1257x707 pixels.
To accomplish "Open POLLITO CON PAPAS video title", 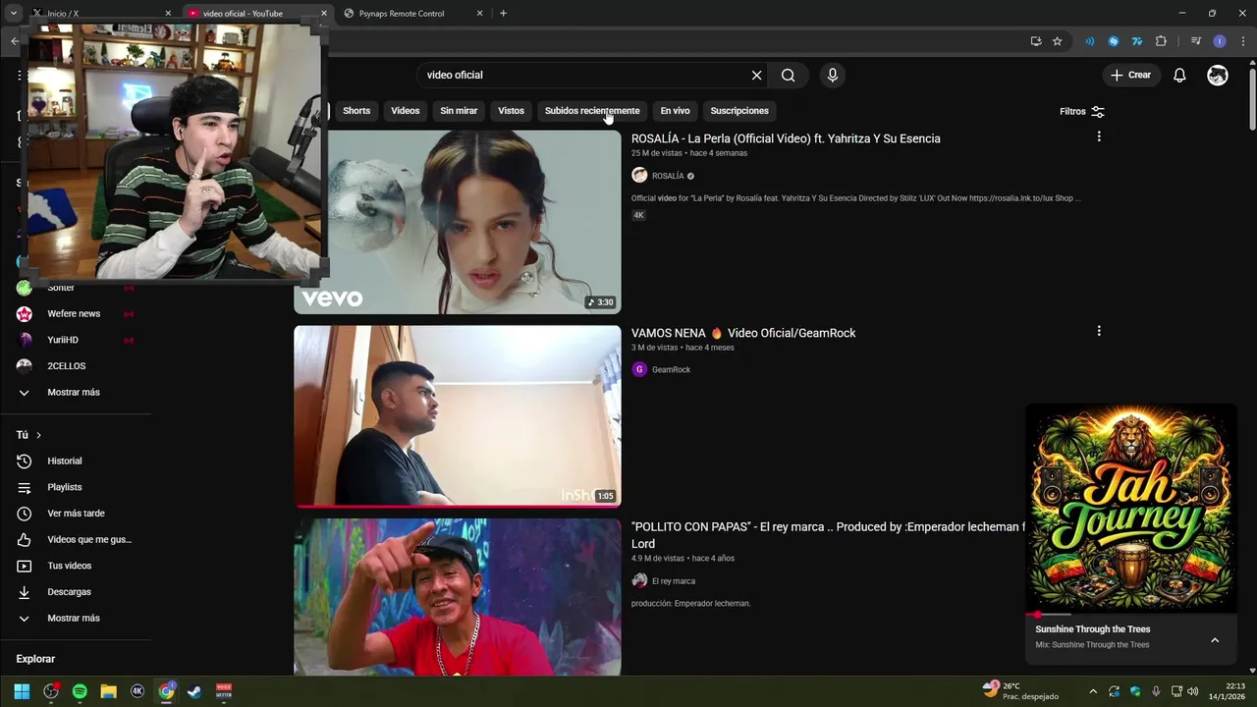I will pyautogui.click(x=827, y=535).
